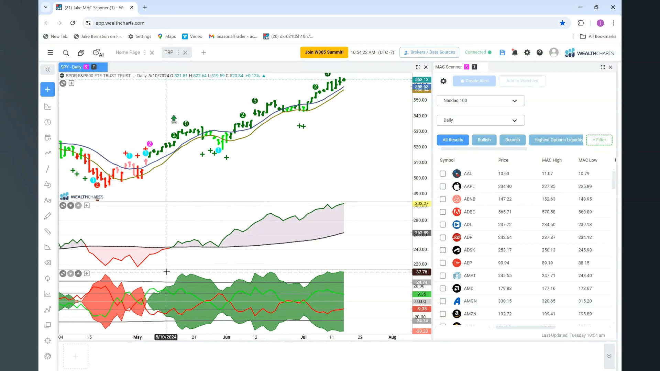The height and width of the screenshot is (371, 660).
Task: Add a new workspace tab
Action: (x=203, y=53)
